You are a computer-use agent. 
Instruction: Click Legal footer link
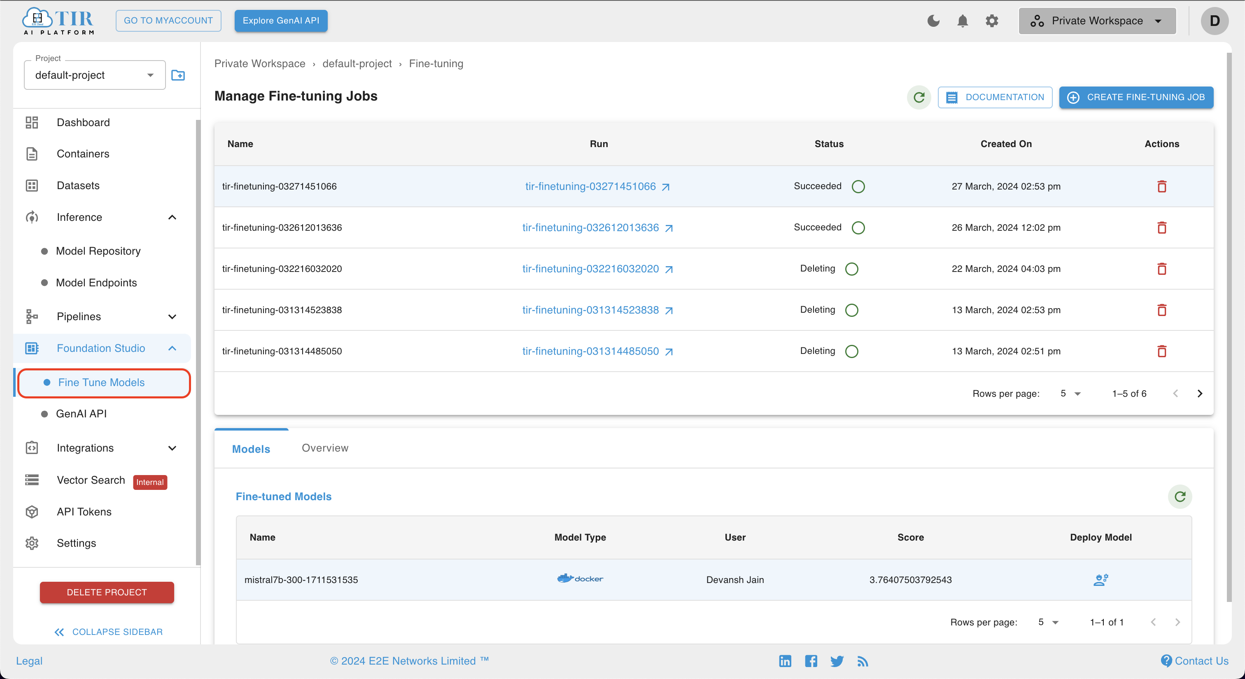29,660
